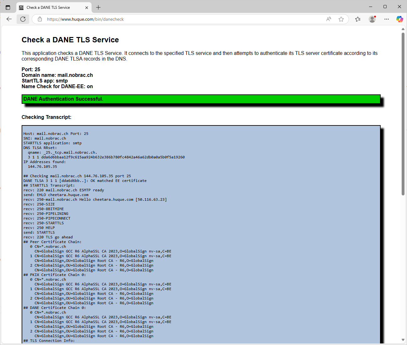Click the Hello cheetara.huque.com [50.116.63.23] line
The height and width of the screenshot is (345, 407).
coord(95,199)
